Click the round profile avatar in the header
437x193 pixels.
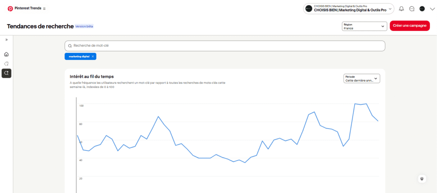coord(422,9)
